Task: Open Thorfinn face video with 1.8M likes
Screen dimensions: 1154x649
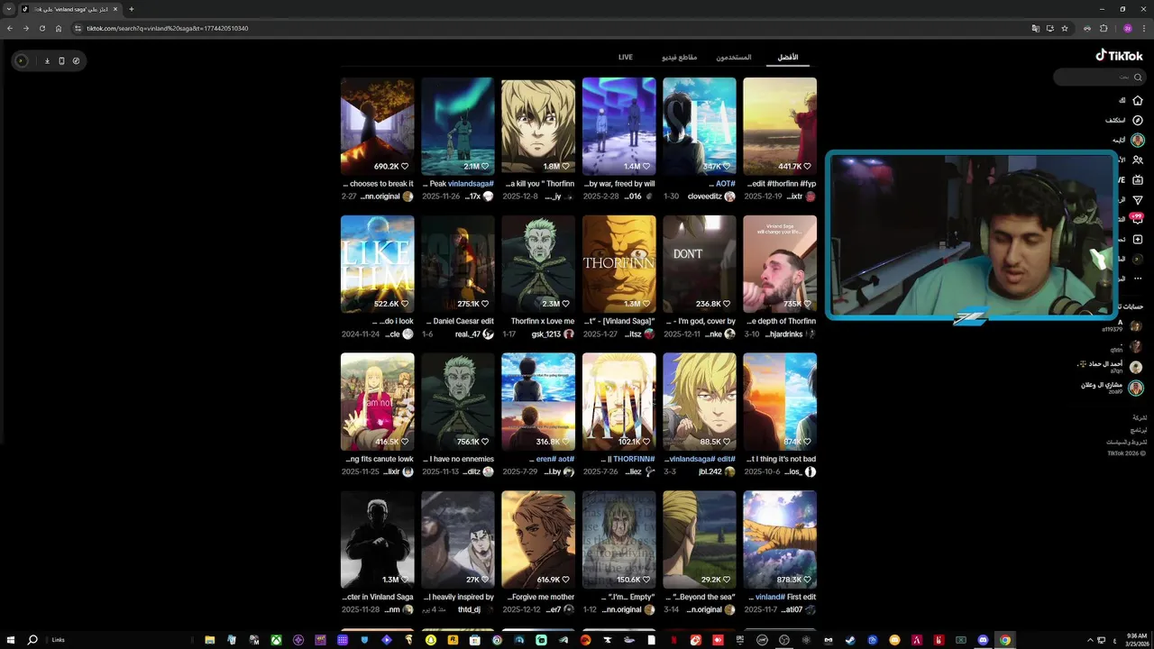Action: click(x=538, y=126)
